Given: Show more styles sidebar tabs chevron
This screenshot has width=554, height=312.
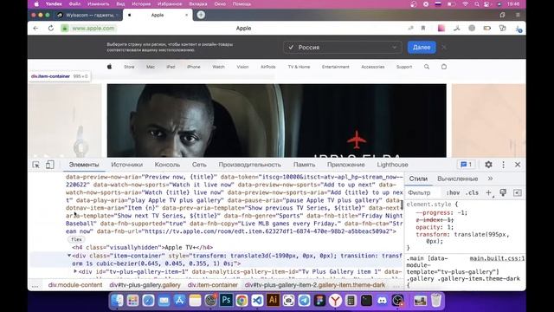Looking at the screenshot, I should pyautogui.click(x=491, y=179).
